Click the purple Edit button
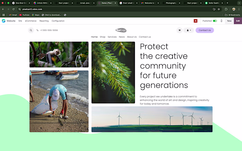Image resolution: width=242 pixels, height=151 pixels. (238, 21)
